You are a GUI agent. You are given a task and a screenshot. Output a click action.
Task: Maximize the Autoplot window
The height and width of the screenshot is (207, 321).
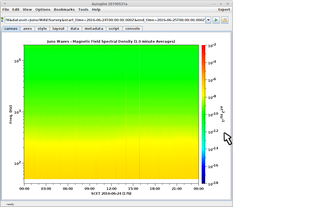pos(221,4)
